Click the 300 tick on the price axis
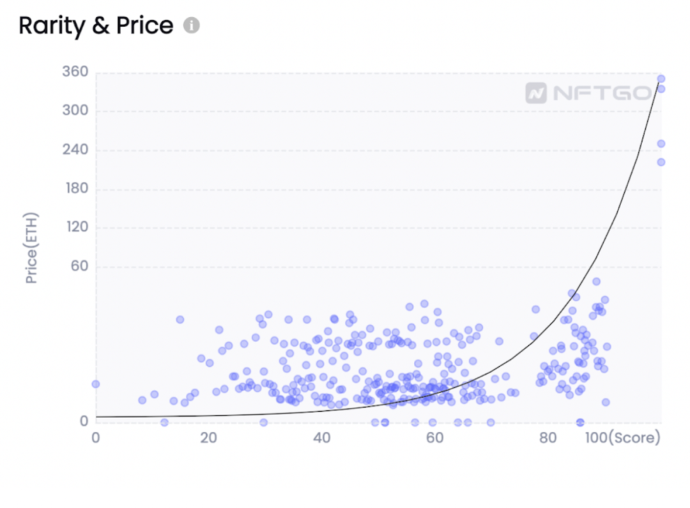This screenshot has width=690, height=508. point(75,110)
